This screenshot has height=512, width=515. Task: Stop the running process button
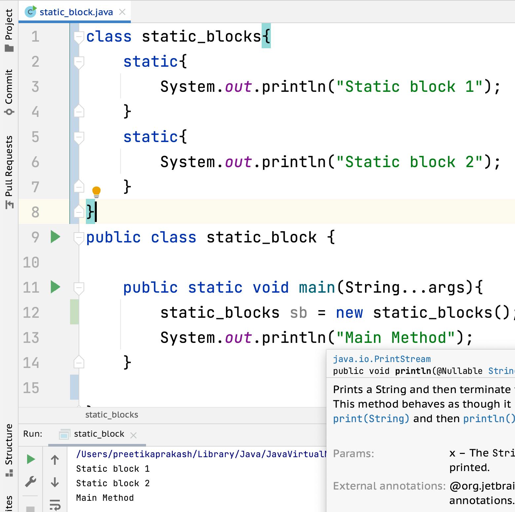(30, 509)
